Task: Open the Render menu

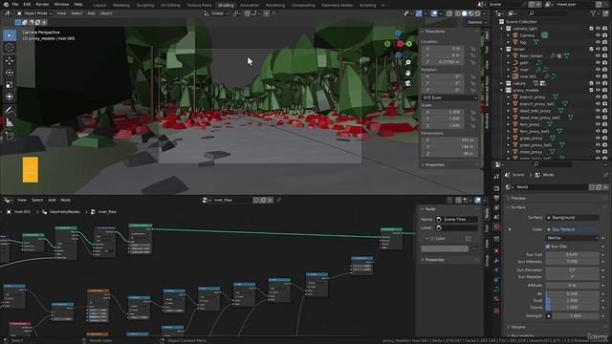Action: [42, 4]
